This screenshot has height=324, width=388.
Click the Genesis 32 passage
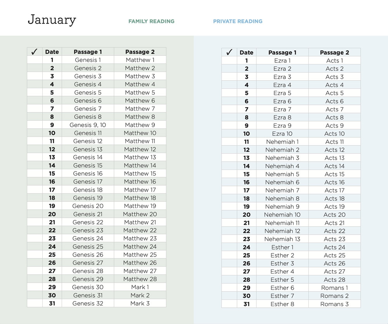[88, 303]
